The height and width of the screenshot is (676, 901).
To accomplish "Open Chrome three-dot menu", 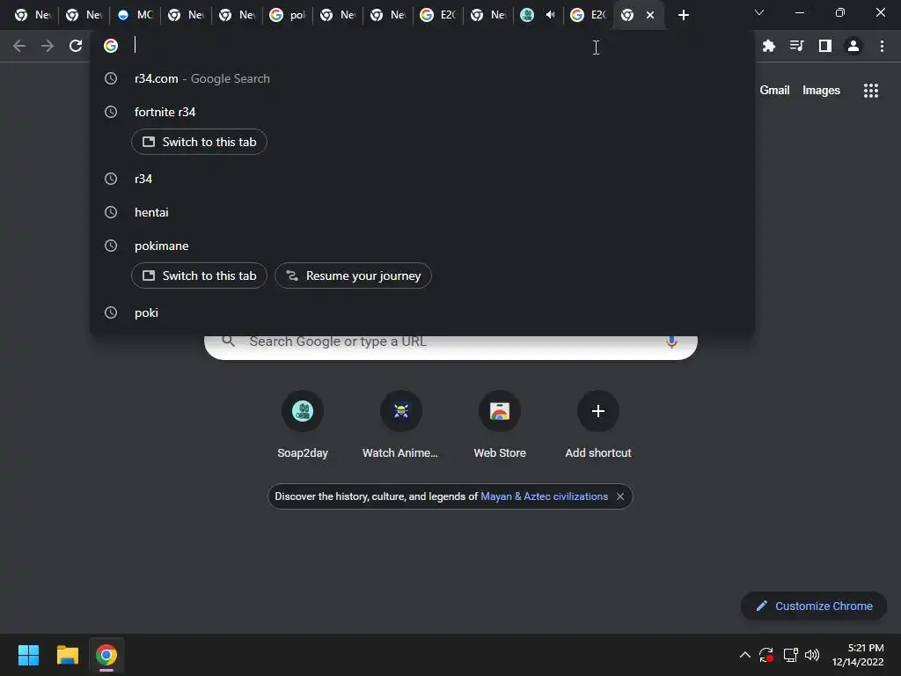I will [x=882, y=46].
